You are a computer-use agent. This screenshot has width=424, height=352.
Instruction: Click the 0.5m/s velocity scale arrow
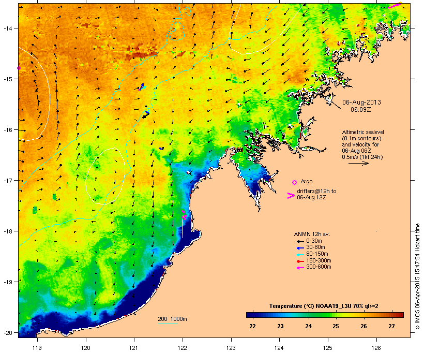pos(358,163)
